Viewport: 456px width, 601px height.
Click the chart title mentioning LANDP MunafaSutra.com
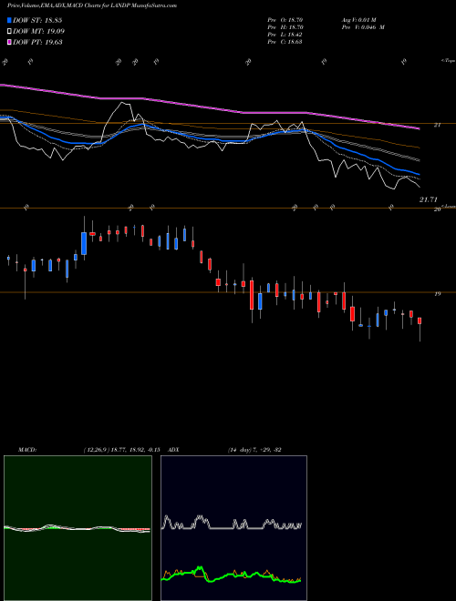pyautogui.click(x=92, y=6)
